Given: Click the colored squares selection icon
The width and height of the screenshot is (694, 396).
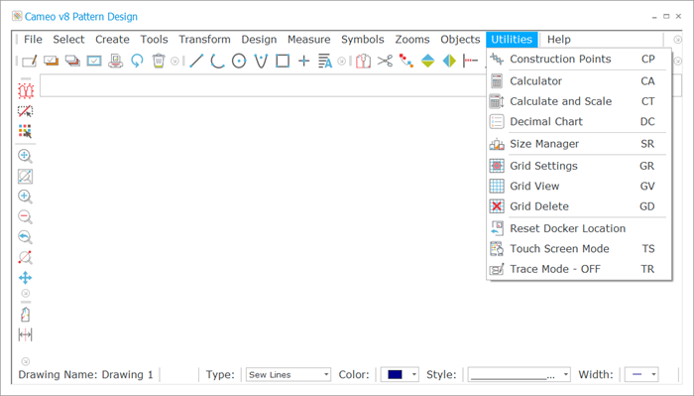Looking at the screenshot, I should click(25, 132).
